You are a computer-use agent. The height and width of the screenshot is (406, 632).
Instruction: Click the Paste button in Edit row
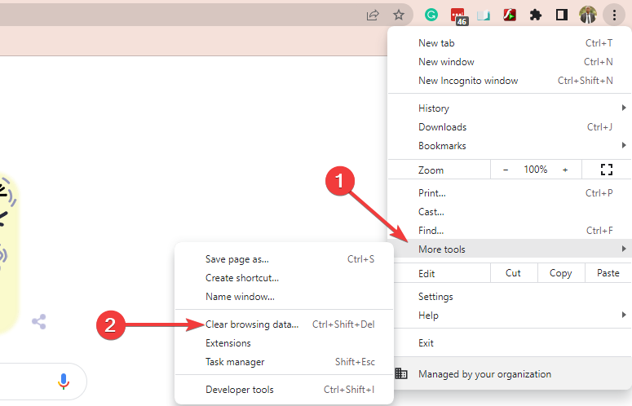coord(608,273)
